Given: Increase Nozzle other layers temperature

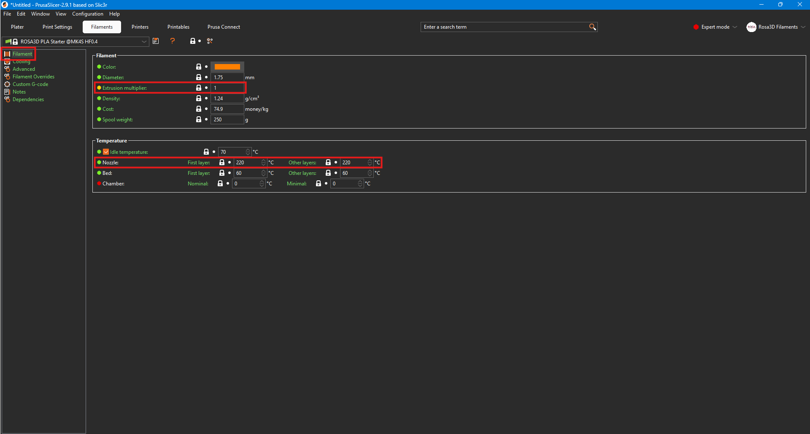Looking at the screenshot, I should [x=370, y=161].
